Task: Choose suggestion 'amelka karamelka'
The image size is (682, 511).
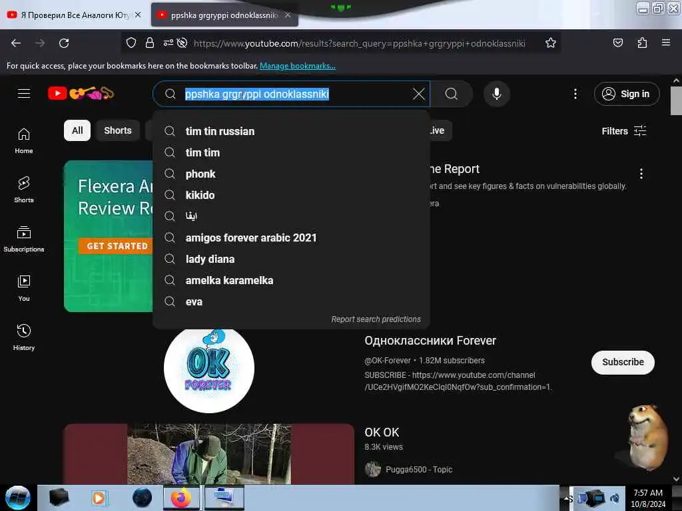Action: click(292, 280)
